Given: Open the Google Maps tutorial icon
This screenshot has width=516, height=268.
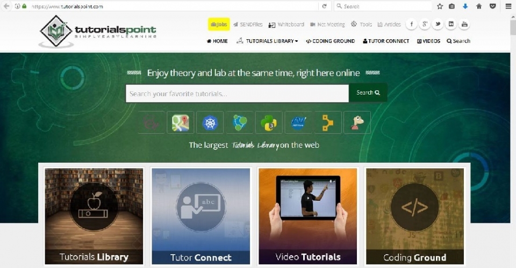Looking at the screenshot, I should tap(181, 122).
